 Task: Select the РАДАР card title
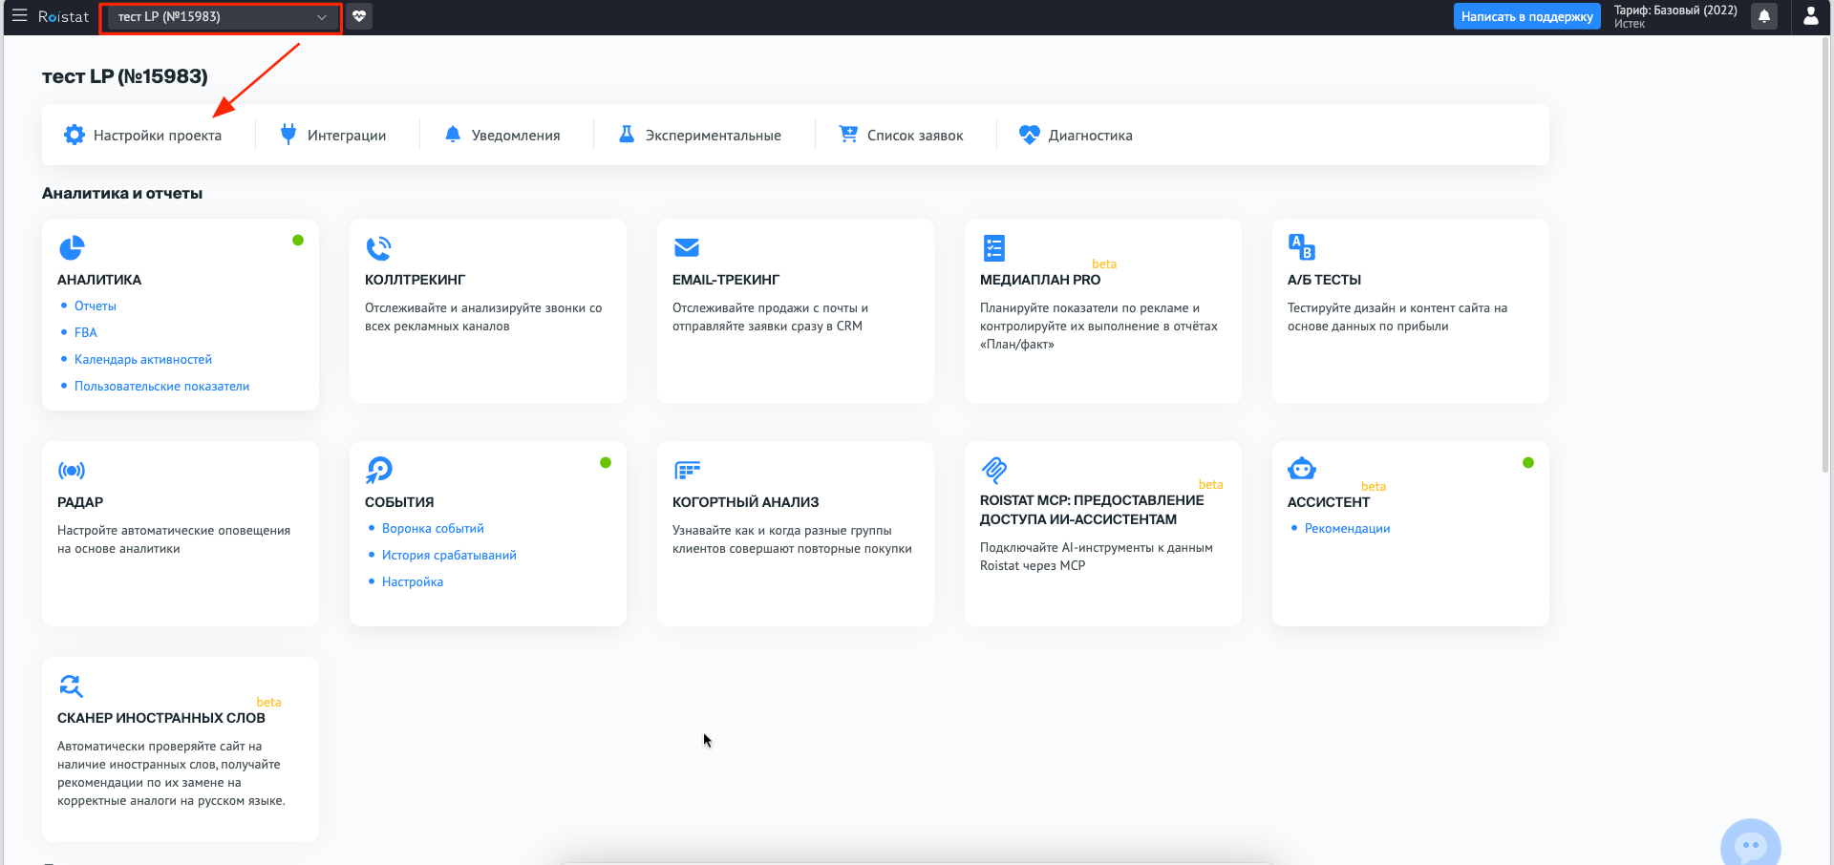point(80,502)
